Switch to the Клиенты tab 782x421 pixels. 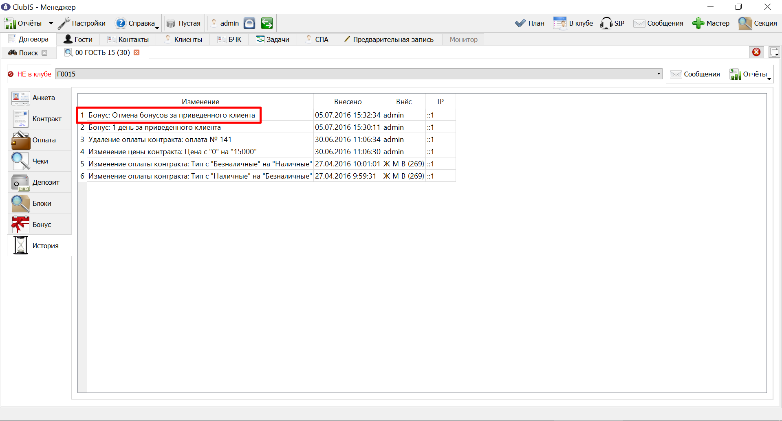[x=183, y=39]
